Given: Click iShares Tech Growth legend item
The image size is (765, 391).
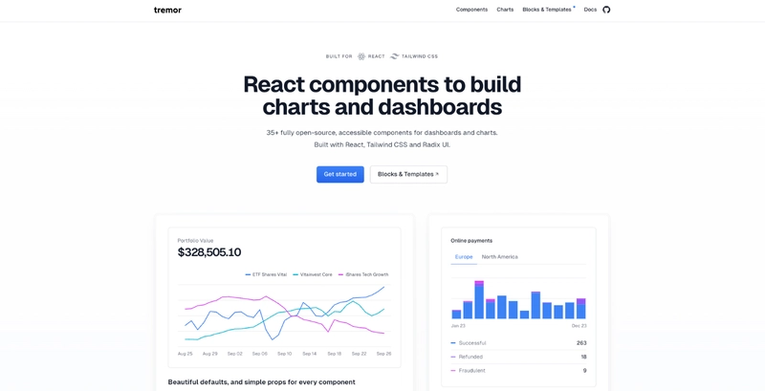Looking at the screenshot, I should click(x=363, y=274).
